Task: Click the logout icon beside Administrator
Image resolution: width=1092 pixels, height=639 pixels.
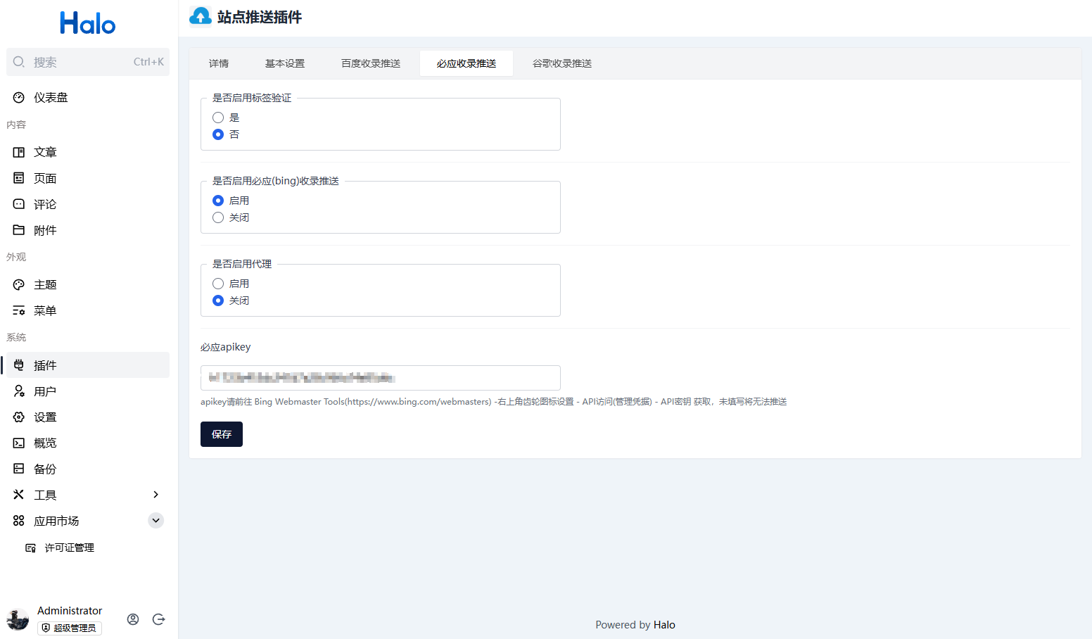Action: point(159,619)
